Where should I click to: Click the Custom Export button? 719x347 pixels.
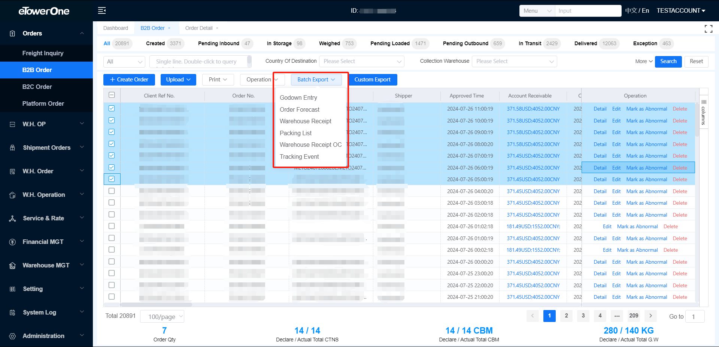point(372,80)
